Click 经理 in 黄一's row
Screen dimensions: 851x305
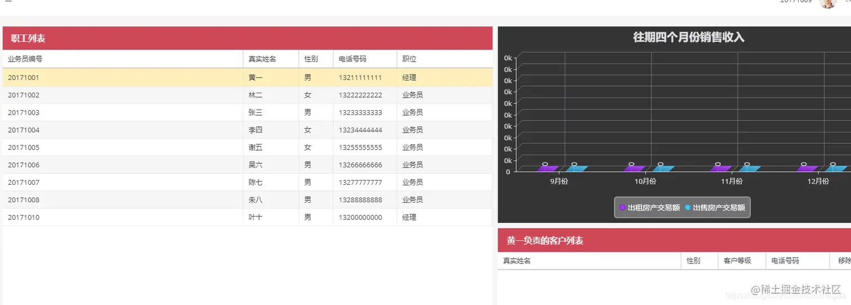tap(409, 78)
